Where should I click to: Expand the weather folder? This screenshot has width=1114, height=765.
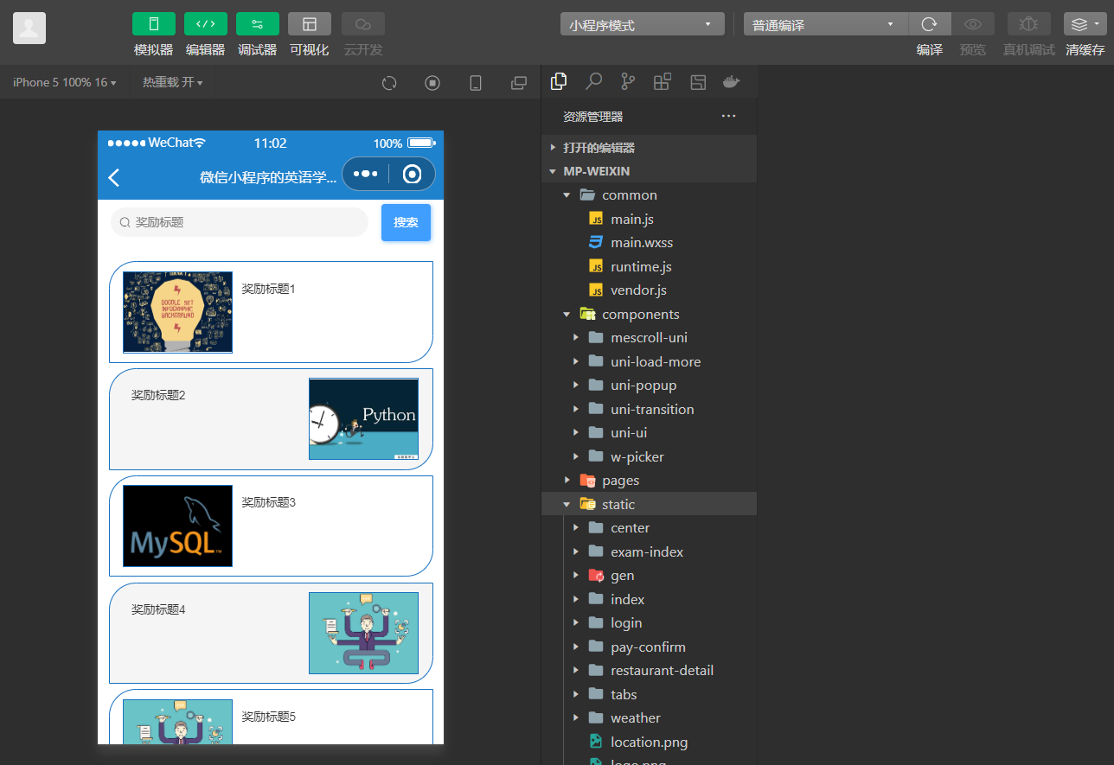(649, 718)
